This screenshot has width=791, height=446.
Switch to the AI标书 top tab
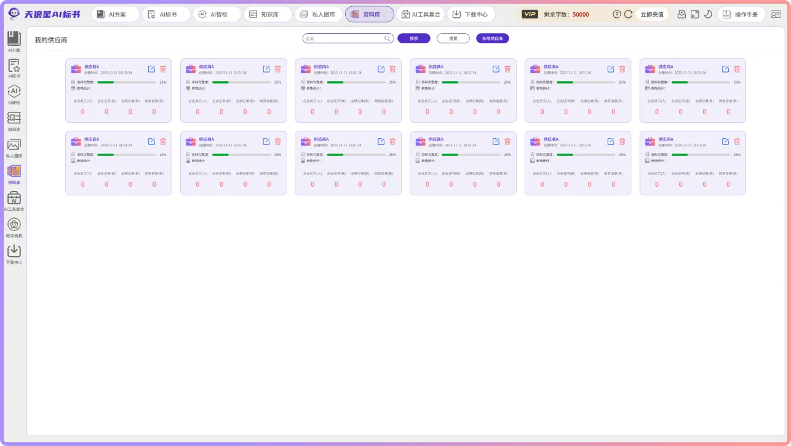pyautogui.click(x=165, y=14)
